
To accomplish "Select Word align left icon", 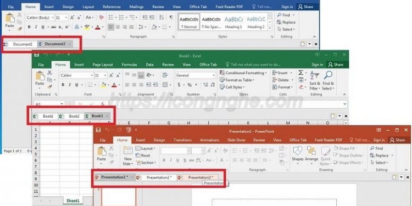I will (x=111, y=27).
